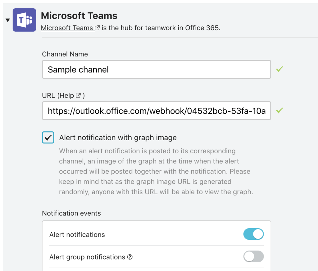This screenshot has width=318, height=271.
Task: Collapse the Microsoft Teams section triangle
Action: 8,20
